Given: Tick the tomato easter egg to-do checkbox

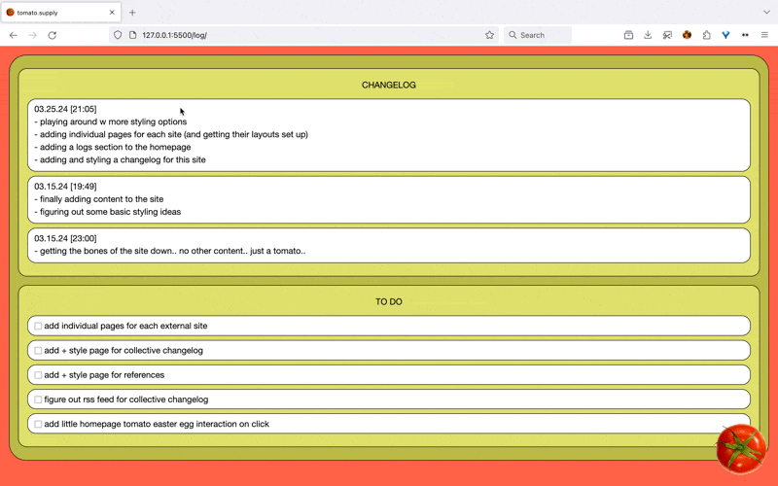Looking at the screenshot, I should [38, 424].
